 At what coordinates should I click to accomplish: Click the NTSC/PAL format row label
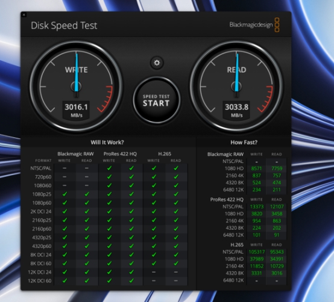coord(41,168)
